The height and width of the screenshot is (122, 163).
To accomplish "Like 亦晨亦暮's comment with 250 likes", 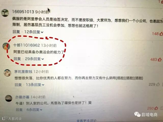I will pos(156,108).
